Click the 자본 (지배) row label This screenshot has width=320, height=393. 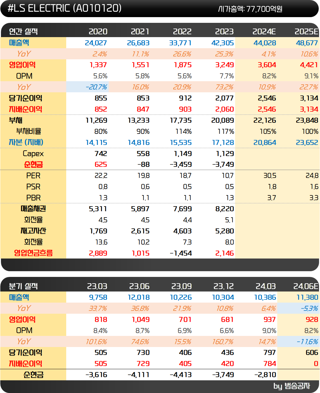tap(26, 142)
